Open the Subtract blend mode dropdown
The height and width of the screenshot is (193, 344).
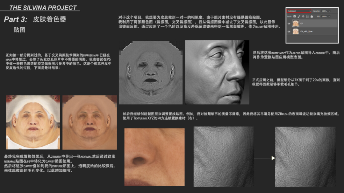[299, 11]
